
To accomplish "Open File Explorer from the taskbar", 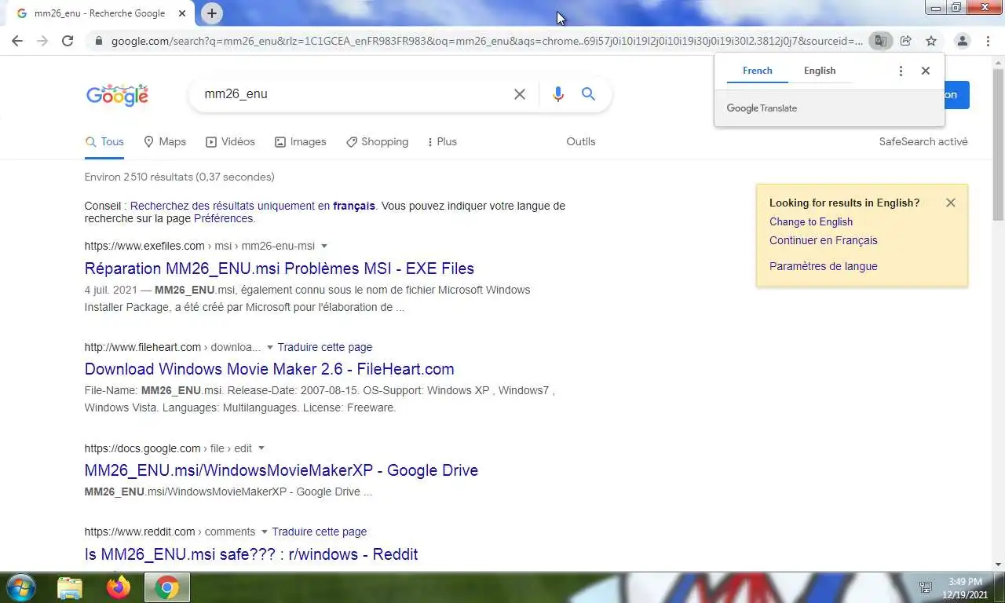I will click(x=70, y=587).
